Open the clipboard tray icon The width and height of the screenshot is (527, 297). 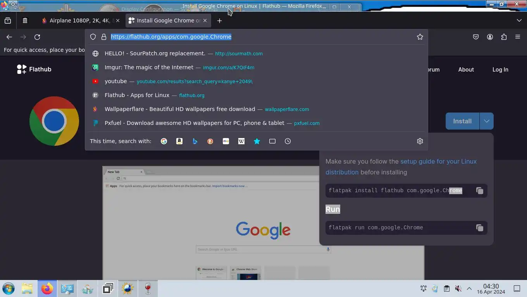[447, 288]
